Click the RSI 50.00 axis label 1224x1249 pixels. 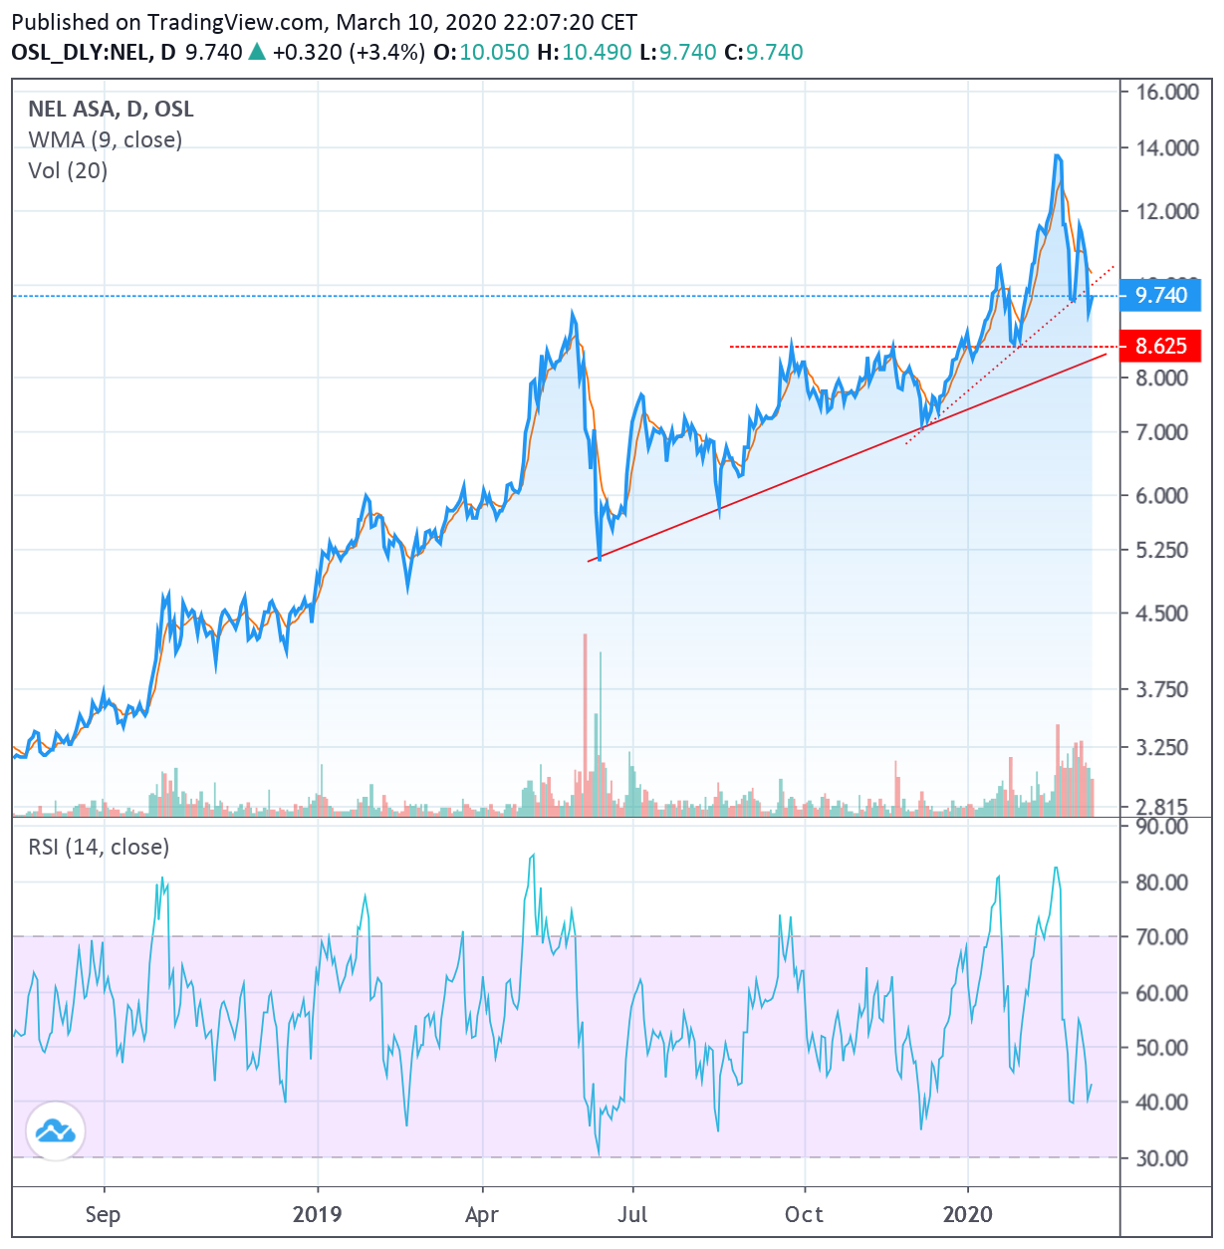click(1162, 1047)
